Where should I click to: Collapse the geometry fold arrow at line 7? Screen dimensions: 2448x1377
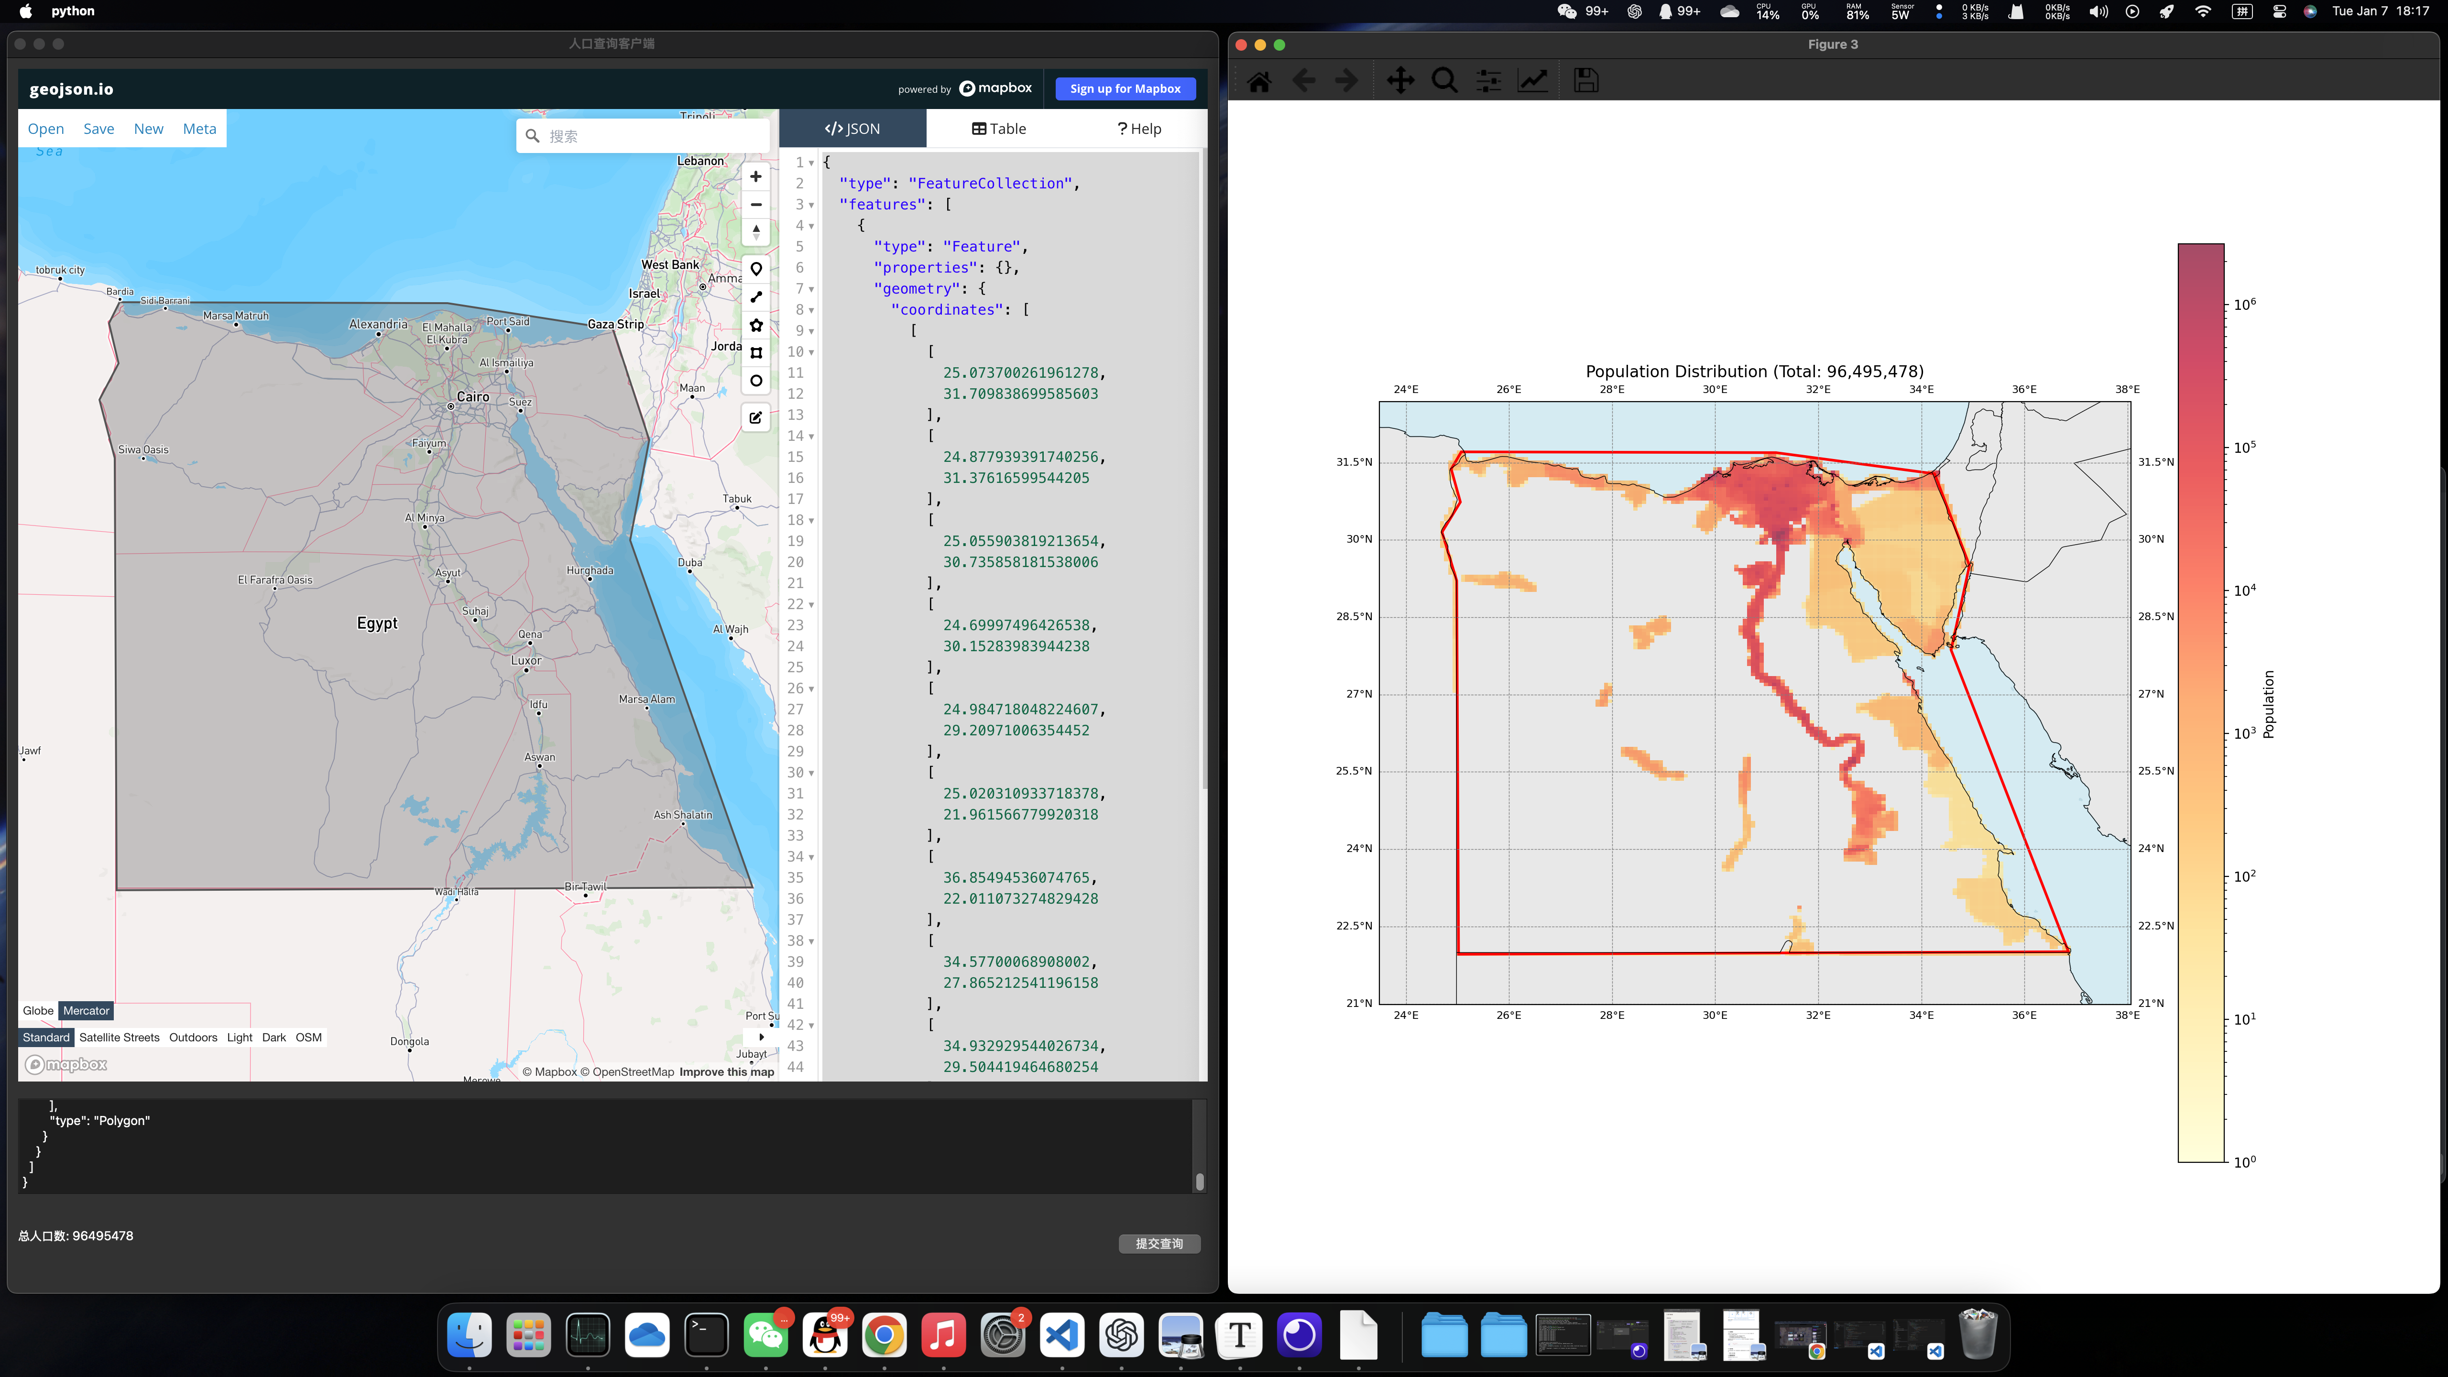(x=810, y=289)
